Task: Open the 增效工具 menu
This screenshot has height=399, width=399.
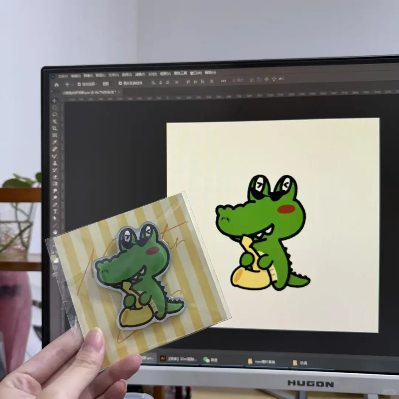Action: point(180,73)
